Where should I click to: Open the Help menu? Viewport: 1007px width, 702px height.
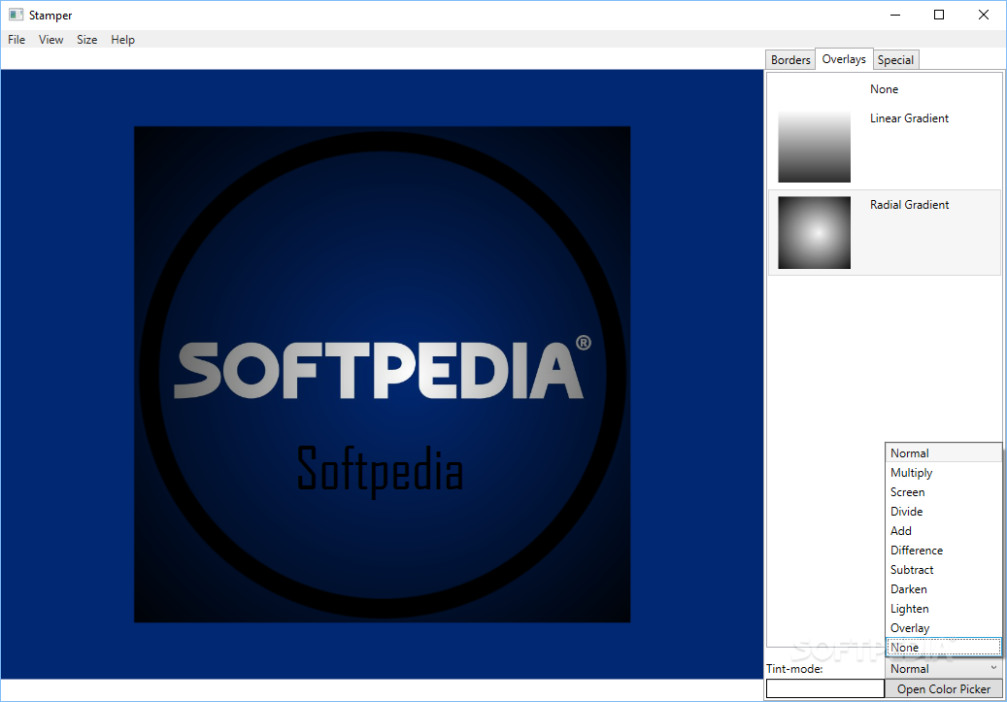(122, 40)
